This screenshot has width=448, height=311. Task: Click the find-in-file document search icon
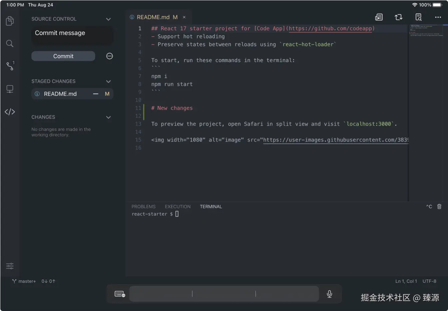(418, 17)
